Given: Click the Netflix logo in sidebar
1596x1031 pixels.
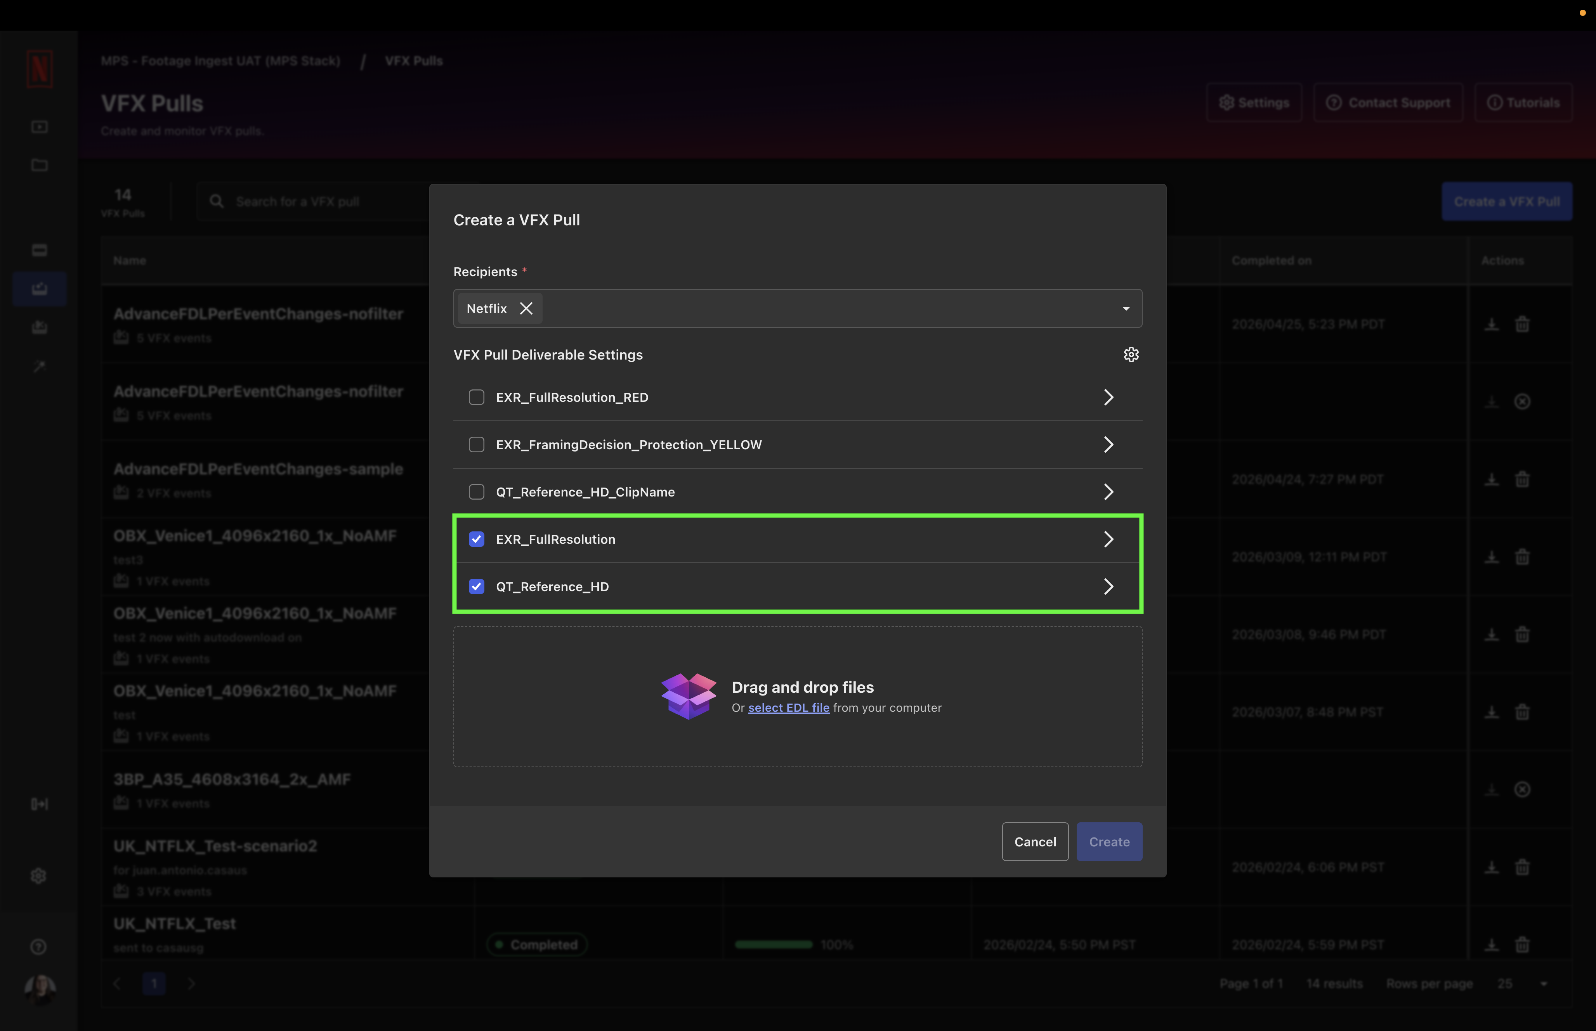Looking at the screenshot, I should click(40, 69).
